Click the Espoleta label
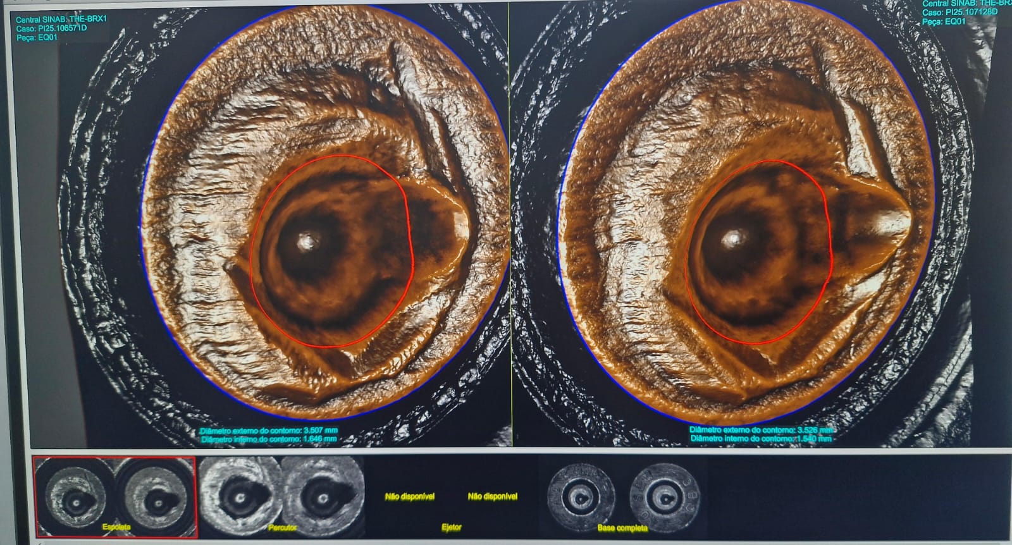The image size is (1012, 545). 116,527
